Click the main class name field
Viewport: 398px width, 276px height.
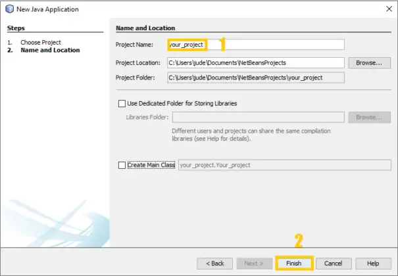point(284,166)
